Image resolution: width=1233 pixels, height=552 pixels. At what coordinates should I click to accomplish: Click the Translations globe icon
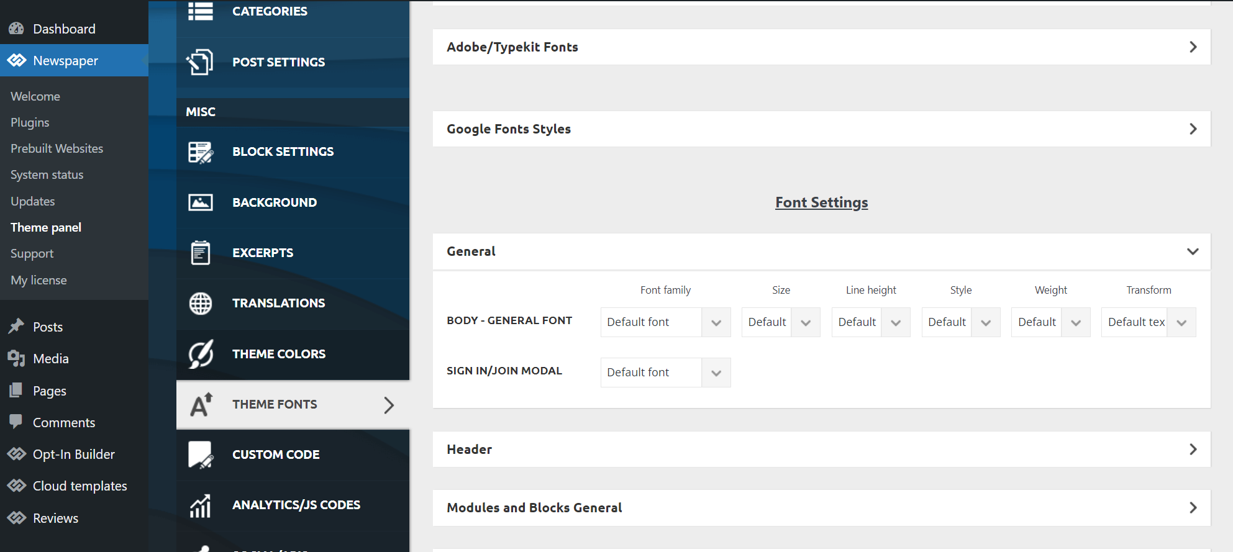pos(201,304)
